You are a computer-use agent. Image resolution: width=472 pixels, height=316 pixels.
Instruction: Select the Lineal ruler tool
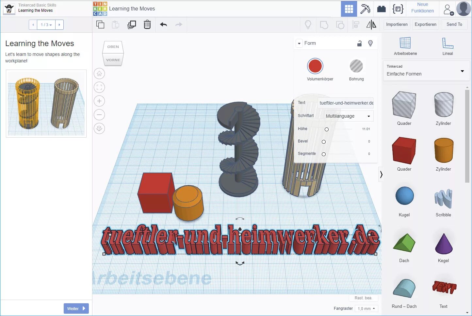point(448,46)
